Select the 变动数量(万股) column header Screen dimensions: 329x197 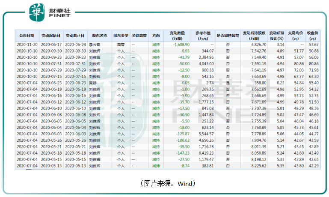click(177, 36)
